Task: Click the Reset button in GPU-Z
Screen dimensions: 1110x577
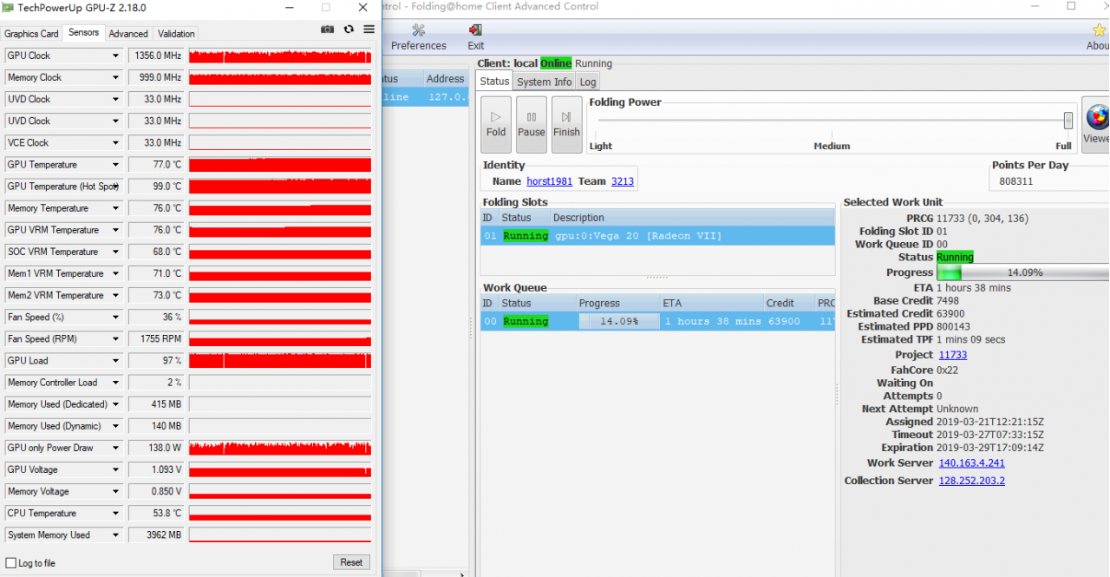Action: click(351, 562)
